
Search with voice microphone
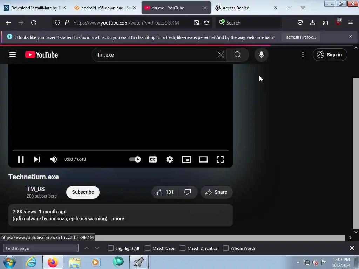click(x=261, y=55)
